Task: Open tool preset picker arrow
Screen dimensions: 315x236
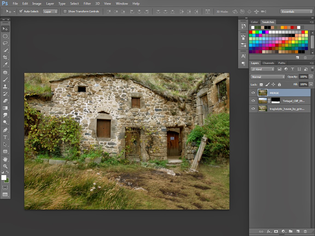Action: pos(14,12)
